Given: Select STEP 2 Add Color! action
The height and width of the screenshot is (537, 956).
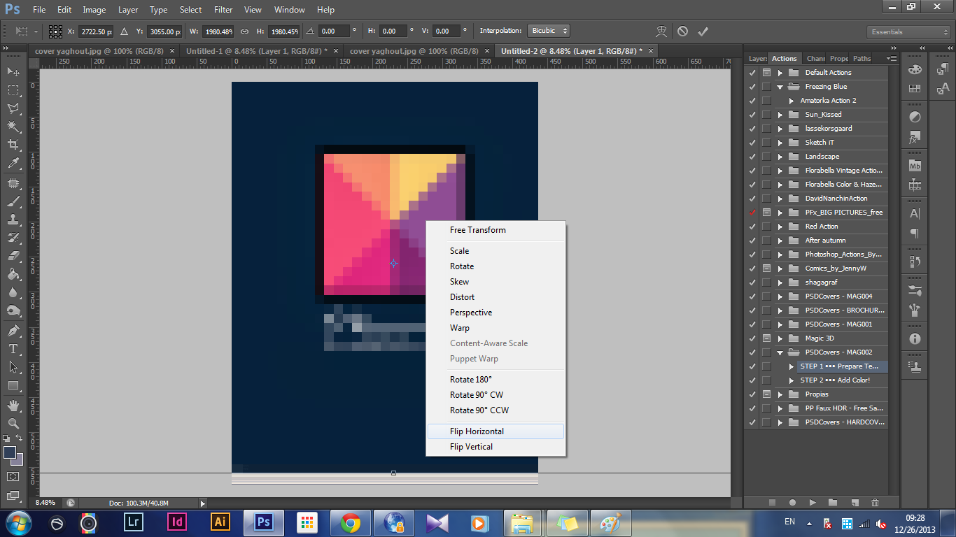Looking at the screenshot, I should coord(835,380).
